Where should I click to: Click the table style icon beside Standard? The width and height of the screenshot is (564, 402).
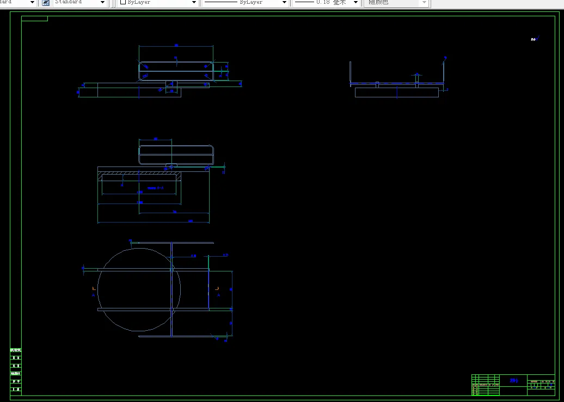tap(46, 3)
